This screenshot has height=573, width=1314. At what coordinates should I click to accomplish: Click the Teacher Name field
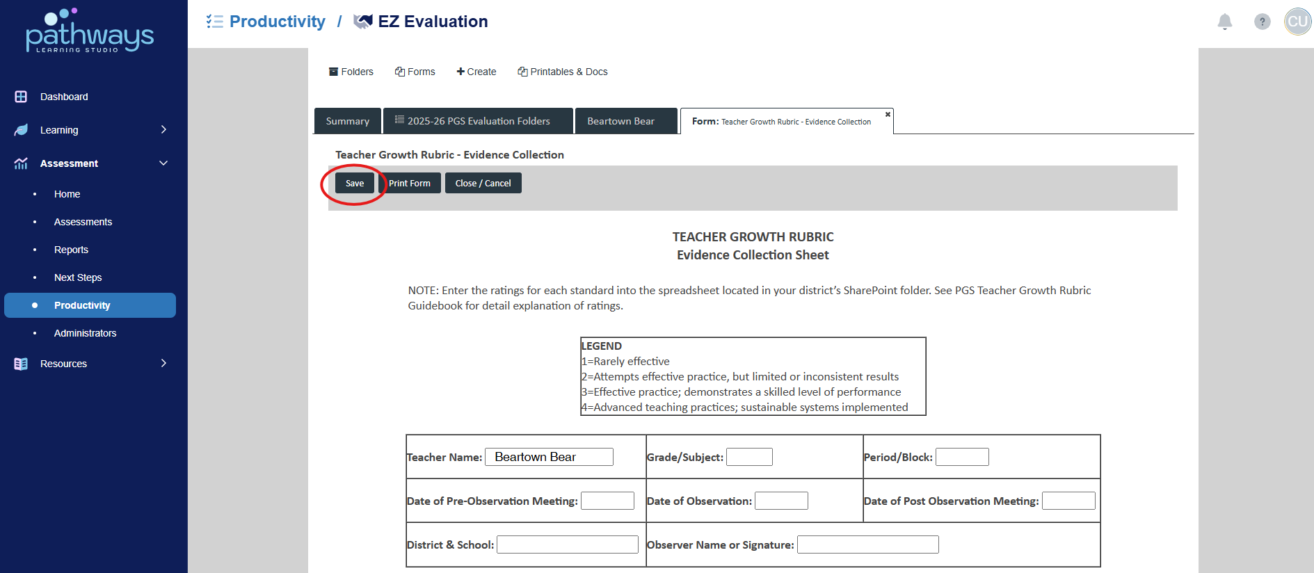point(549,457)
